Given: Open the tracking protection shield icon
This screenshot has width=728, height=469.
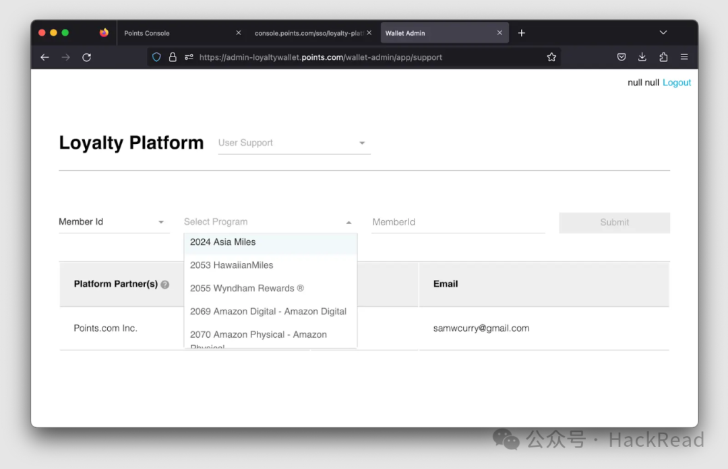Looking at the screenshot, I should tap(156, 57).
